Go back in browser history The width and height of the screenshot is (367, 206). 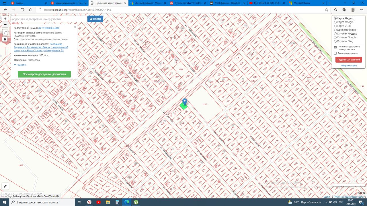click(5, 9)
